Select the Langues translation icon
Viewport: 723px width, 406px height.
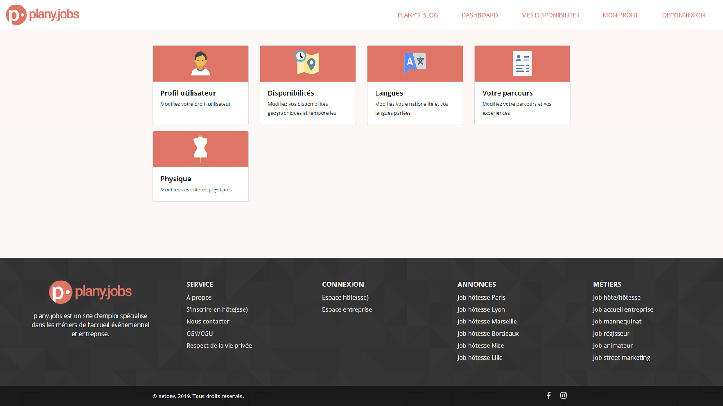coord(414,63)
